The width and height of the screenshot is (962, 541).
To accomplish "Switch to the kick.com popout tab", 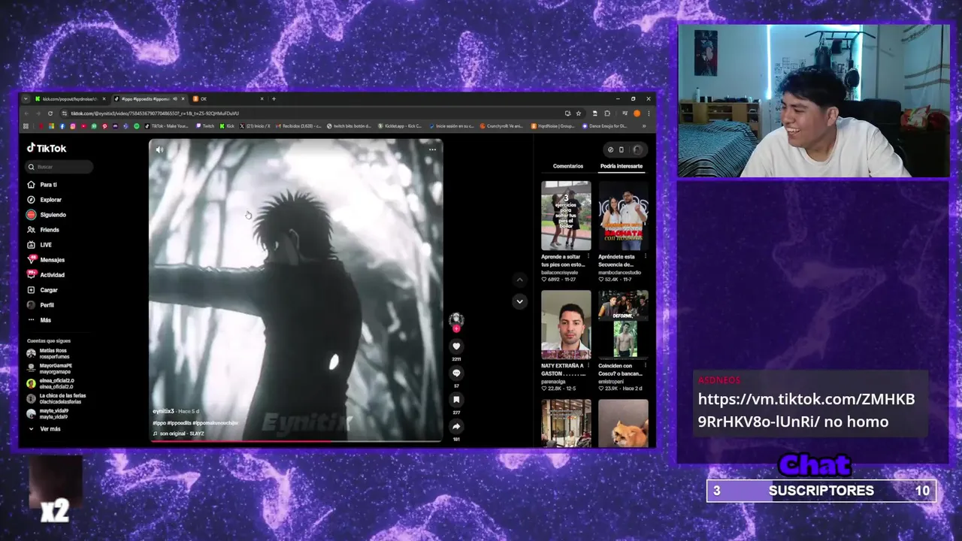I will click(x=69, y=98).
